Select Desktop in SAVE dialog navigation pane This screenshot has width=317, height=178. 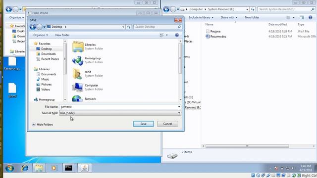coord(44,49)
